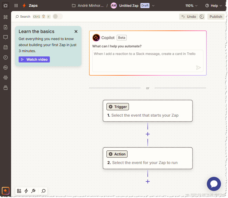Viewport: 228px width, 198px height.
Task: Open the Copilot sparkle icon at bottom-left
Action: (x=6, y=191)
